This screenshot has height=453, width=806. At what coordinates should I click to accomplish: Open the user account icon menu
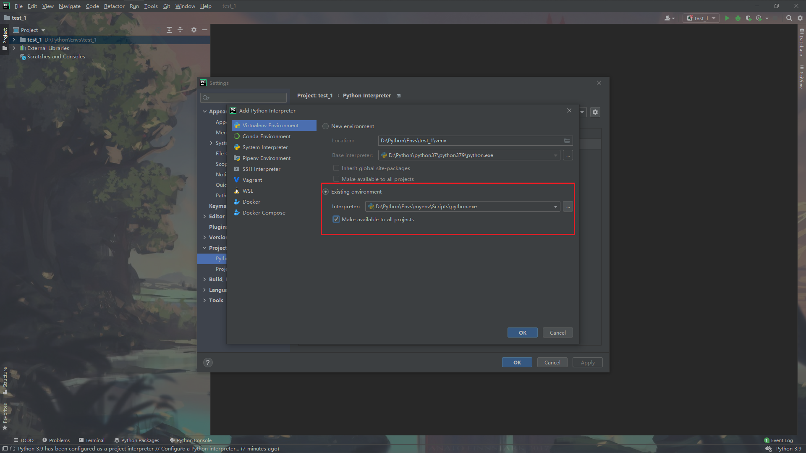pyautogui.click(x=670, y=18)
